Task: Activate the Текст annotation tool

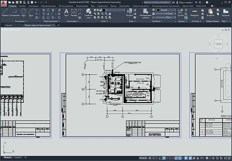Action: 66,12
